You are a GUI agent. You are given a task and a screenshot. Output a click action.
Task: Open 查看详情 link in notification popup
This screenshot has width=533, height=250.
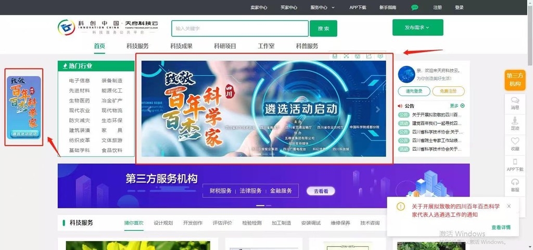(x=501, y=227)
